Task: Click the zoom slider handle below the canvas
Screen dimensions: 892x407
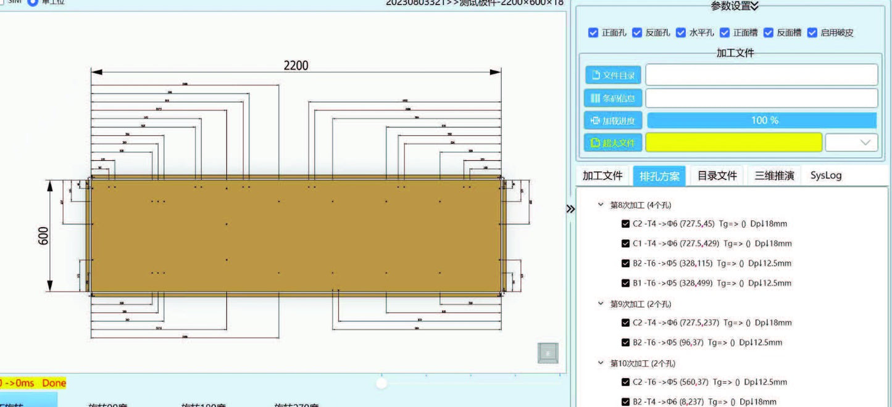Action: [381, 383]
